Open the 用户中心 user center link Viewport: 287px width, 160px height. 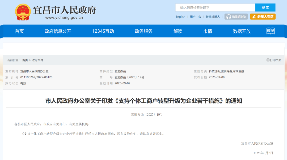click(x=195, y=17)
